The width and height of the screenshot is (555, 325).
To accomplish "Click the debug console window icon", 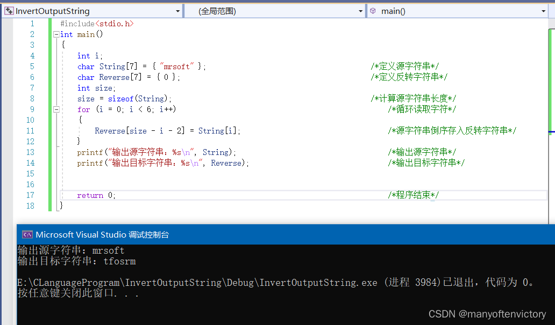I will point(27,235).
